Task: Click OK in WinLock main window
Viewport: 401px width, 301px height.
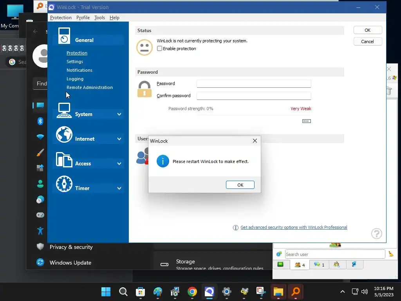Action: 368,30
